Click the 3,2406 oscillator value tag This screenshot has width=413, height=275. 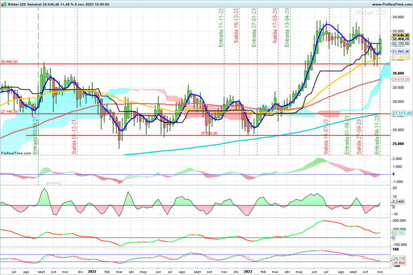pos(398,202)
